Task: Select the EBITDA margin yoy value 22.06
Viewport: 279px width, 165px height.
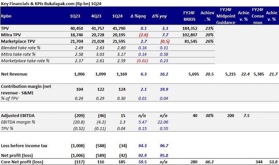Action: coord(163,122)
